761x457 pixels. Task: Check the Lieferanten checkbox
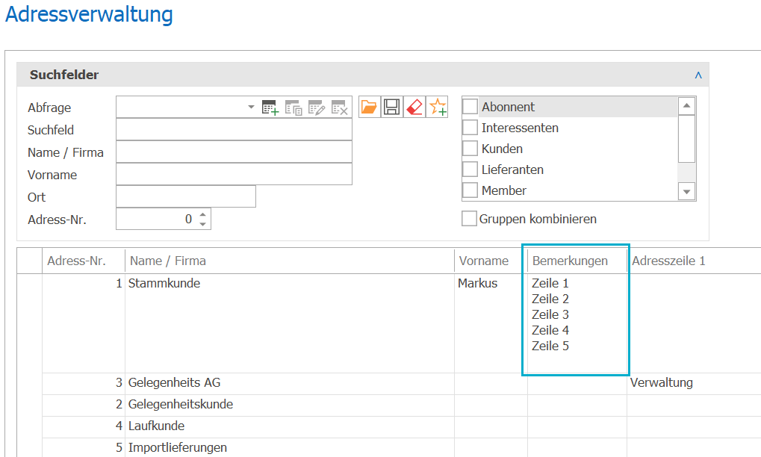470,169
